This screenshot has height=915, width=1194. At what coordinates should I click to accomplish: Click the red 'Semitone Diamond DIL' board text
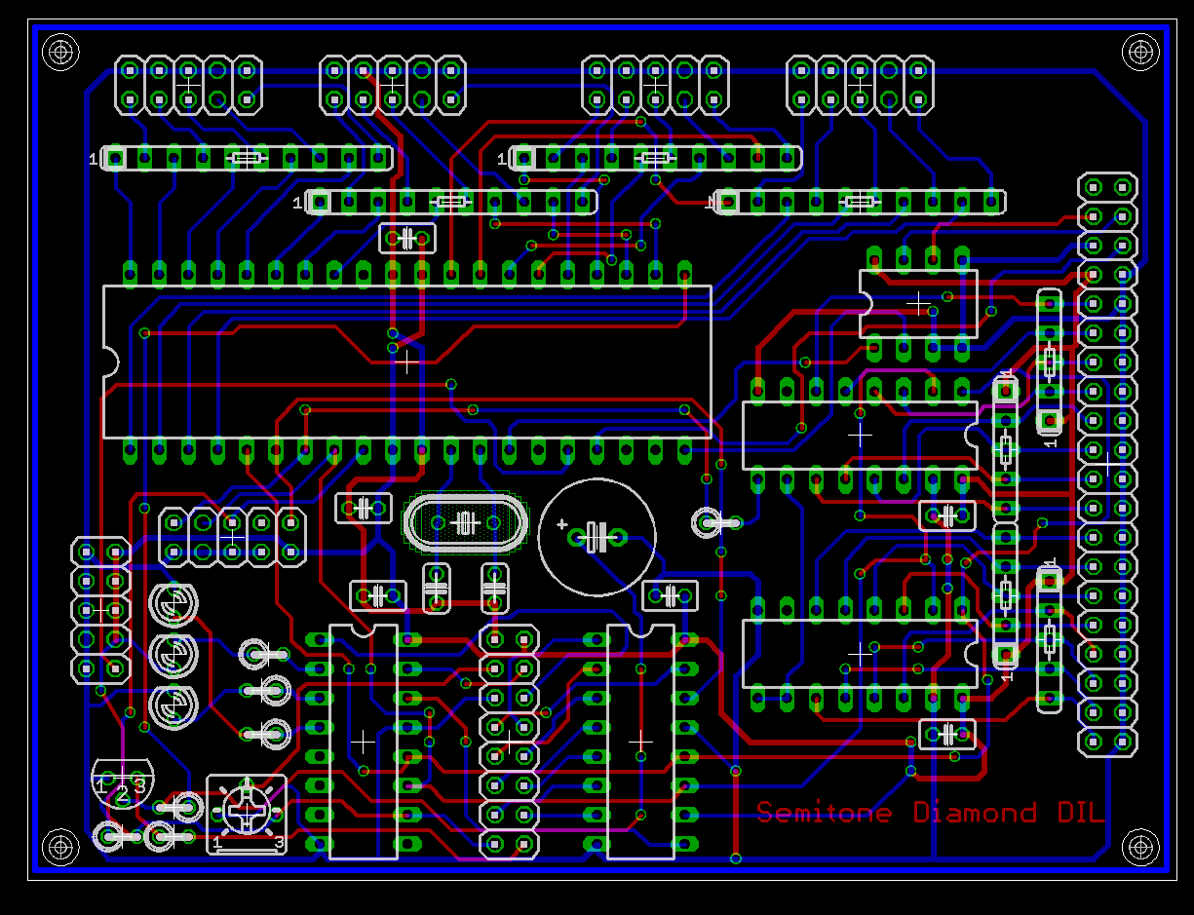pyautogui.click(x=931, y=813)
